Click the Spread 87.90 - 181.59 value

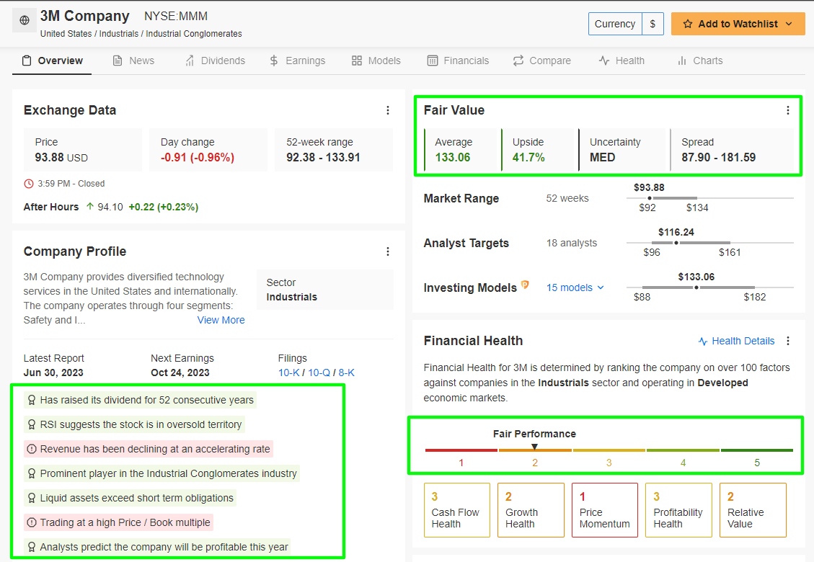[x=719, y=157]
